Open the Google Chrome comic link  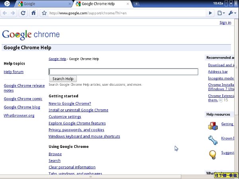point(23,99)
